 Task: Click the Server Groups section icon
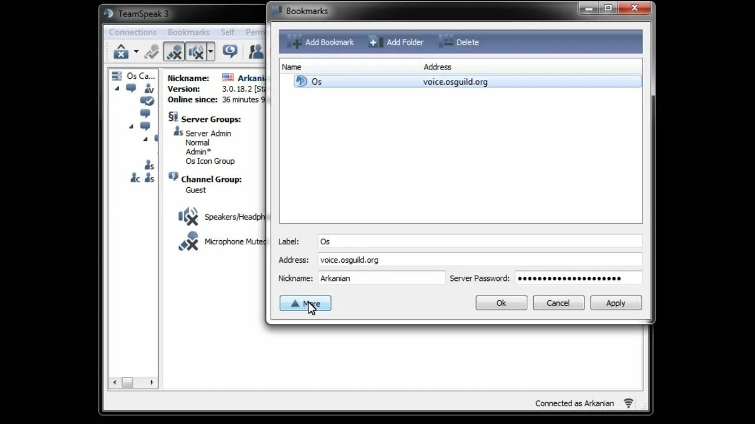(x=173, y=117)
